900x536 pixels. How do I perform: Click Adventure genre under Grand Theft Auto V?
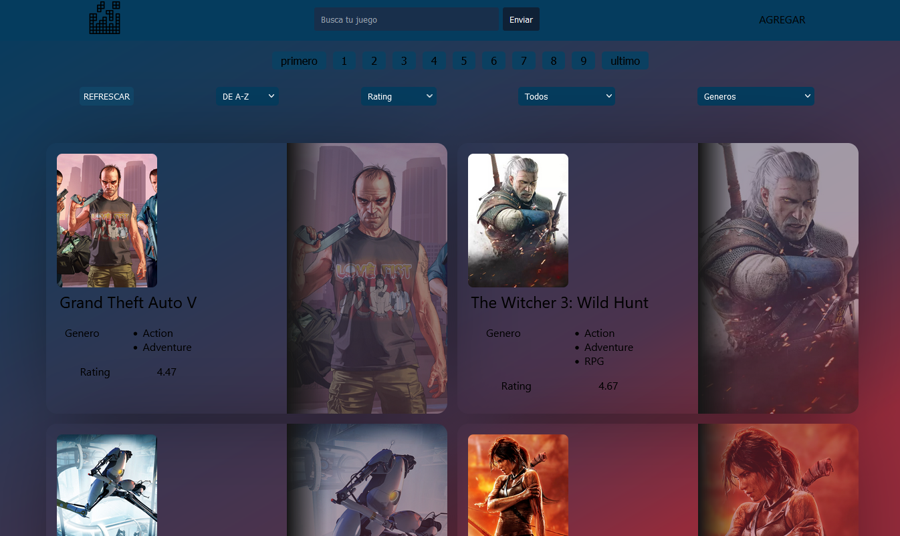[x=167, y=348]
